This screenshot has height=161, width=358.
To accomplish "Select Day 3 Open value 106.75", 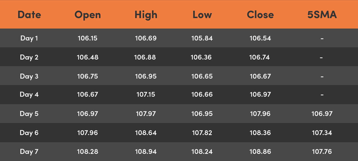I will point(87,76).
